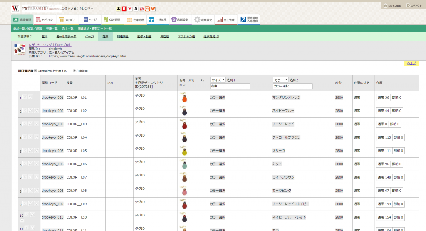The width and height of the screenshot is (426, 231).
Task: Click delete X icon in row 2
Action: (25, 111)
